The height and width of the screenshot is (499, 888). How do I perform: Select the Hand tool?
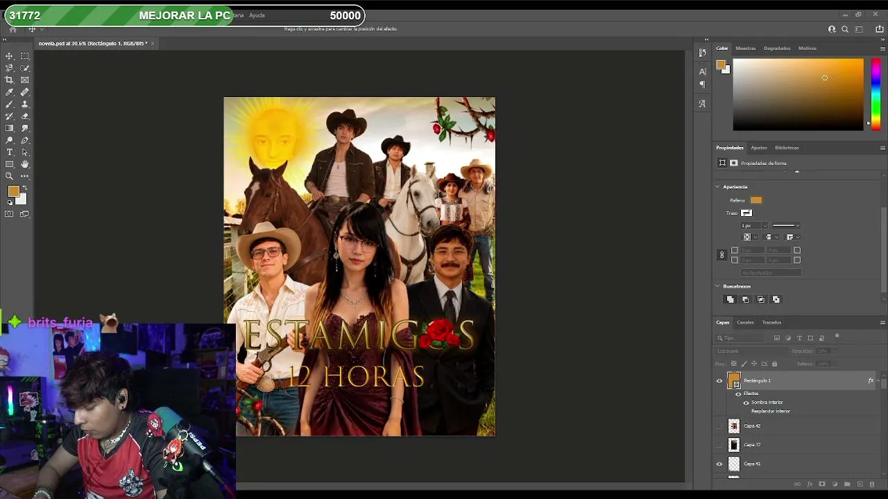click(x=25, y=164)
